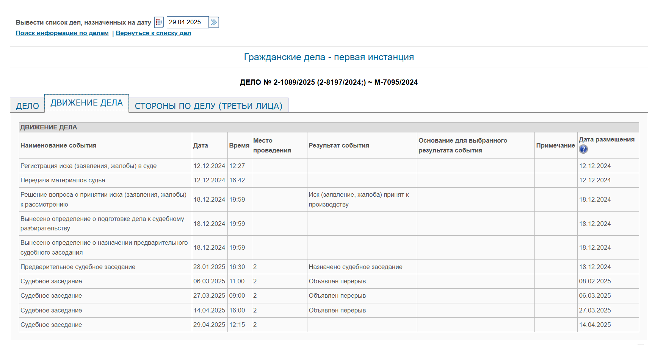Click time 09:00 in the table
655x345 pixels.
(237, 296)
